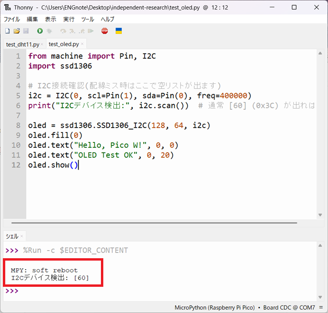Open the ファイル menu
This screenshot has width=328, height=313.
(12, 19)
